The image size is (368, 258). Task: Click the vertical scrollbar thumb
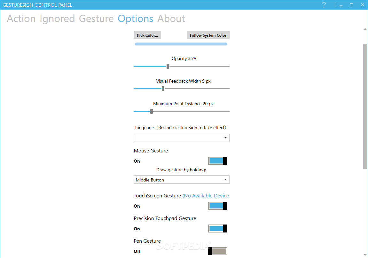click(365, 106)
